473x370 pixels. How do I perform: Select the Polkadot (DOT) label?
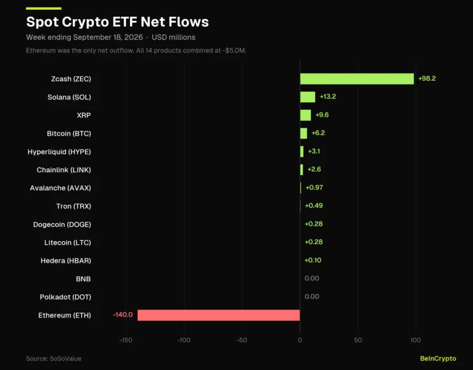point(65,297)
